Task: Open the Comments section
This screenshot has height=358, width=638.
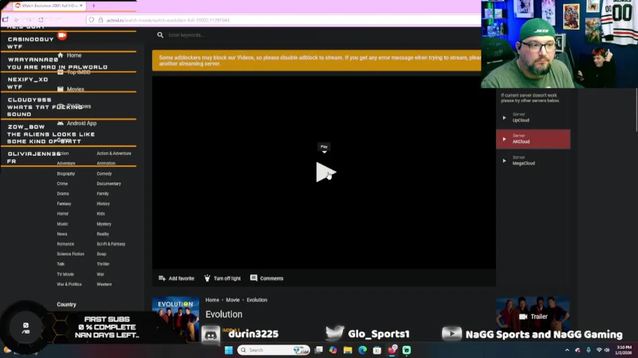Action: click(x=271, y=278)
